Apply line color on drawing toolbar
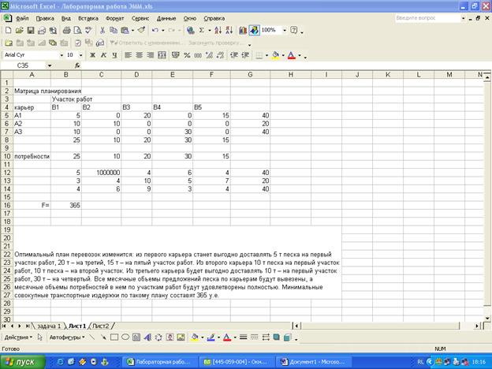Viewport: 492px width, 369px height. [211, 337]
